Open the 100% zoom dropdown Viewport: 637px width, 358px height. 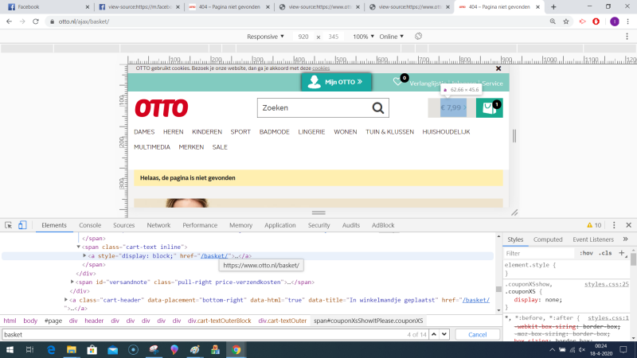363,37
